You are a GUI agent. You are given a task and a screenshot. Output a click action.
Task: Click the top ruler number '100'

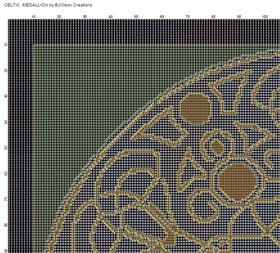pos(265,17)
